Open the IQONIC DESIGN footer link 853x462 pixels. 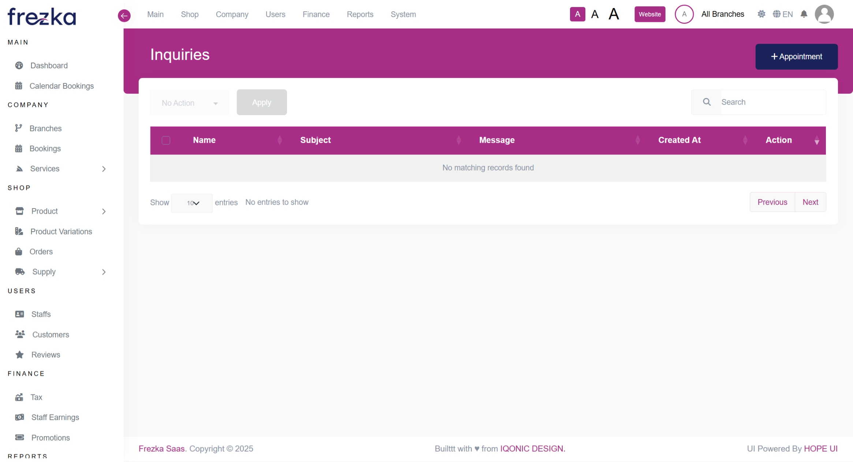point(532,449)
